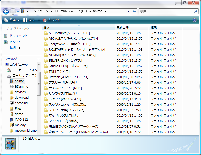
Task: Click ローカル ディスク (D:) breadcrumb
Action: click(x=71, y=11)
